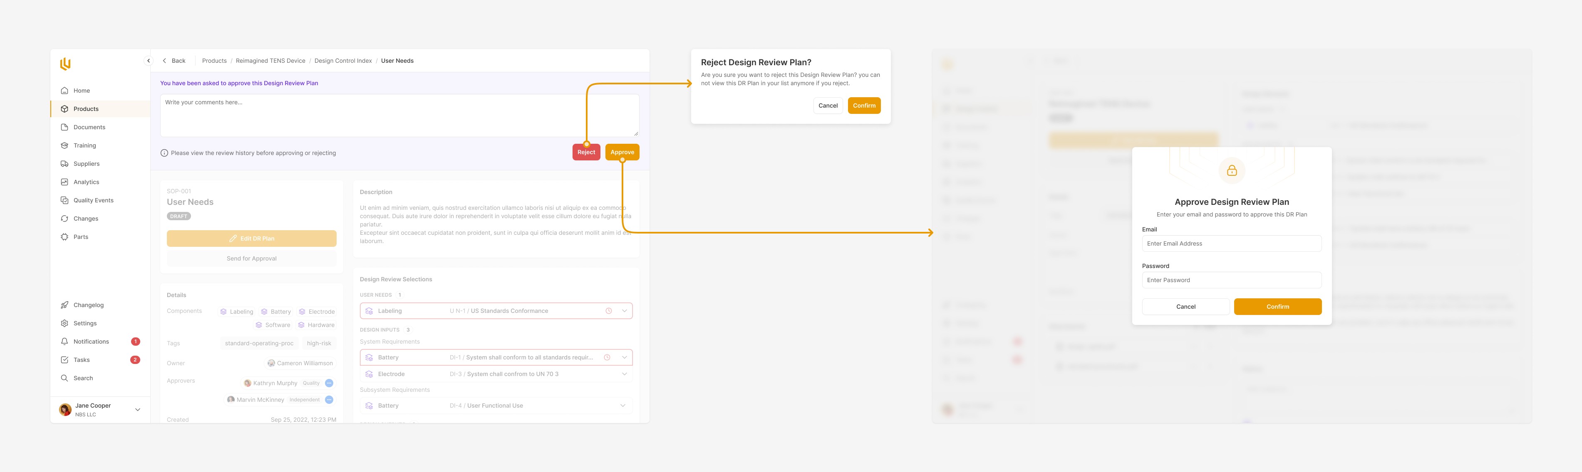Image resolution: width=1582 pixels, height=472 pixels.
Task: Open the Jane Cooper account dropdown
Action: click(x=138, y=410)
